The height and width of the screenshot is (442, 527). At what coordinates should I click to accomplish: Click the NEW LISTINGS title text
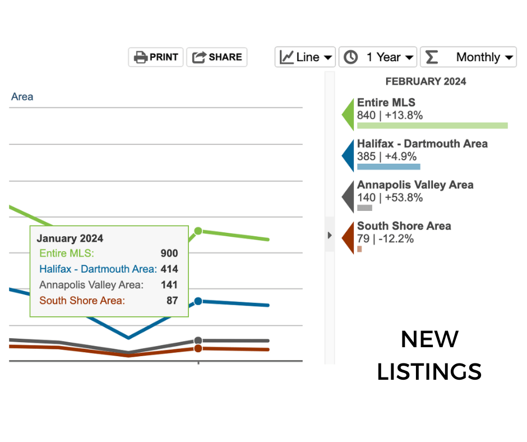tap(429, 355)
